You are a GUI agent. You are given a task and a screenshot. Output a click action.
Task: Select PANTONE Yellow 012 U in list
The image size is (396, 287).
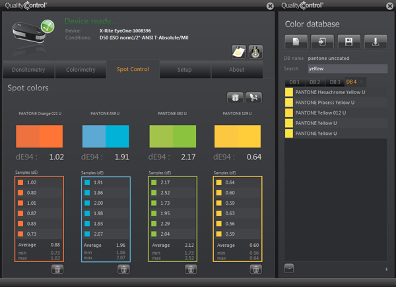(x=336, y=113)
